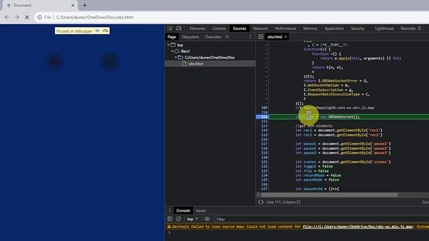
Task: Select the Filesystem navigator tab
Action: pos(190,37)
